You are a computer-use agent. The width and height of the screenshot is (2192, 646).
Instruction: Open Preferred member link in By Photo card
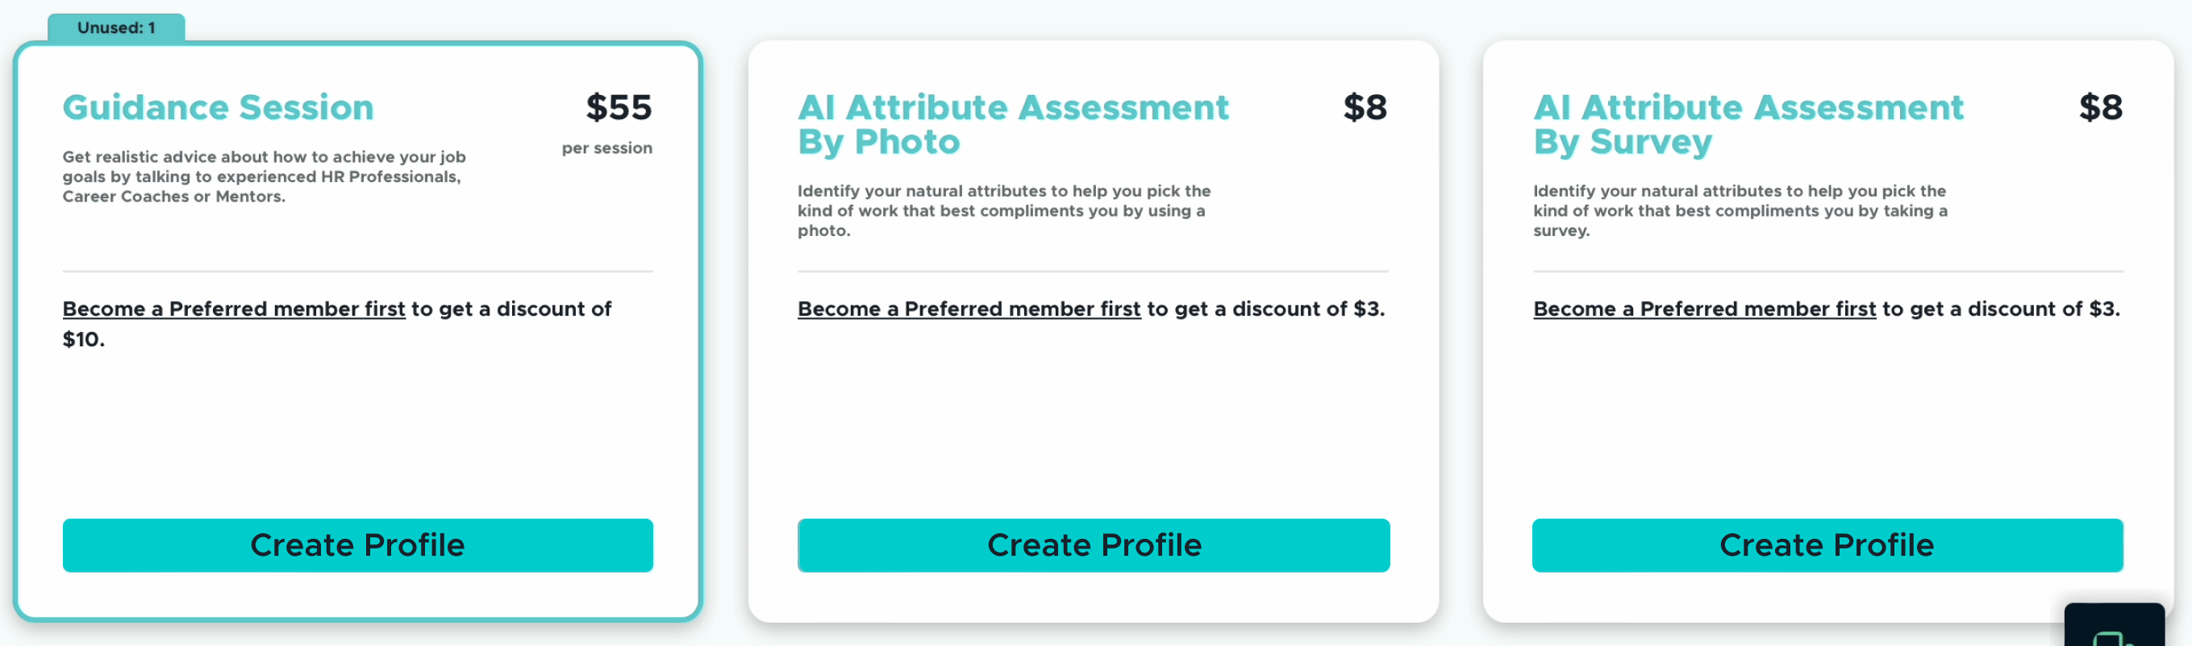[969, 309]
